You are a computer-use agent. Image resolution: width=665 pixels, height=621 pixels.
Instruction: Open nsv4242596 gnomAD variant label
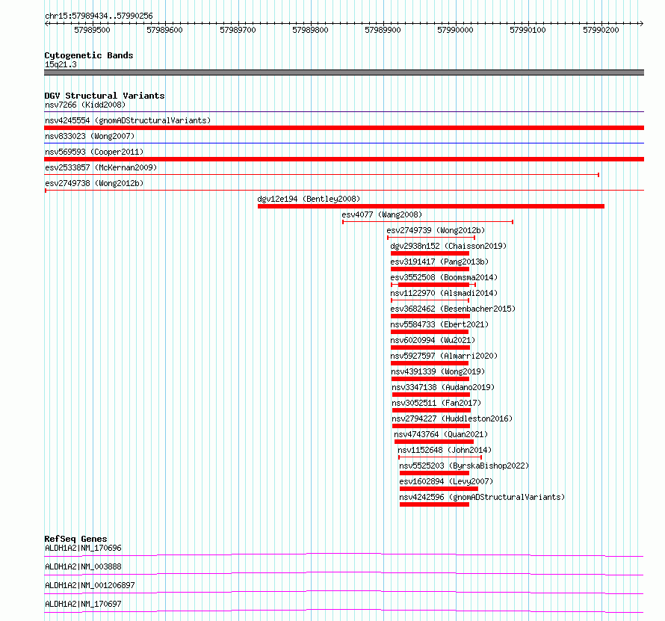tap(482, 497)
